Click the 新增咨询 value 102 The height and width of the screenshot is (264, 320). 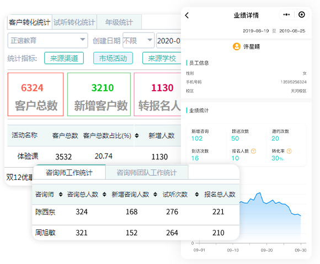(x=197, y=139)
